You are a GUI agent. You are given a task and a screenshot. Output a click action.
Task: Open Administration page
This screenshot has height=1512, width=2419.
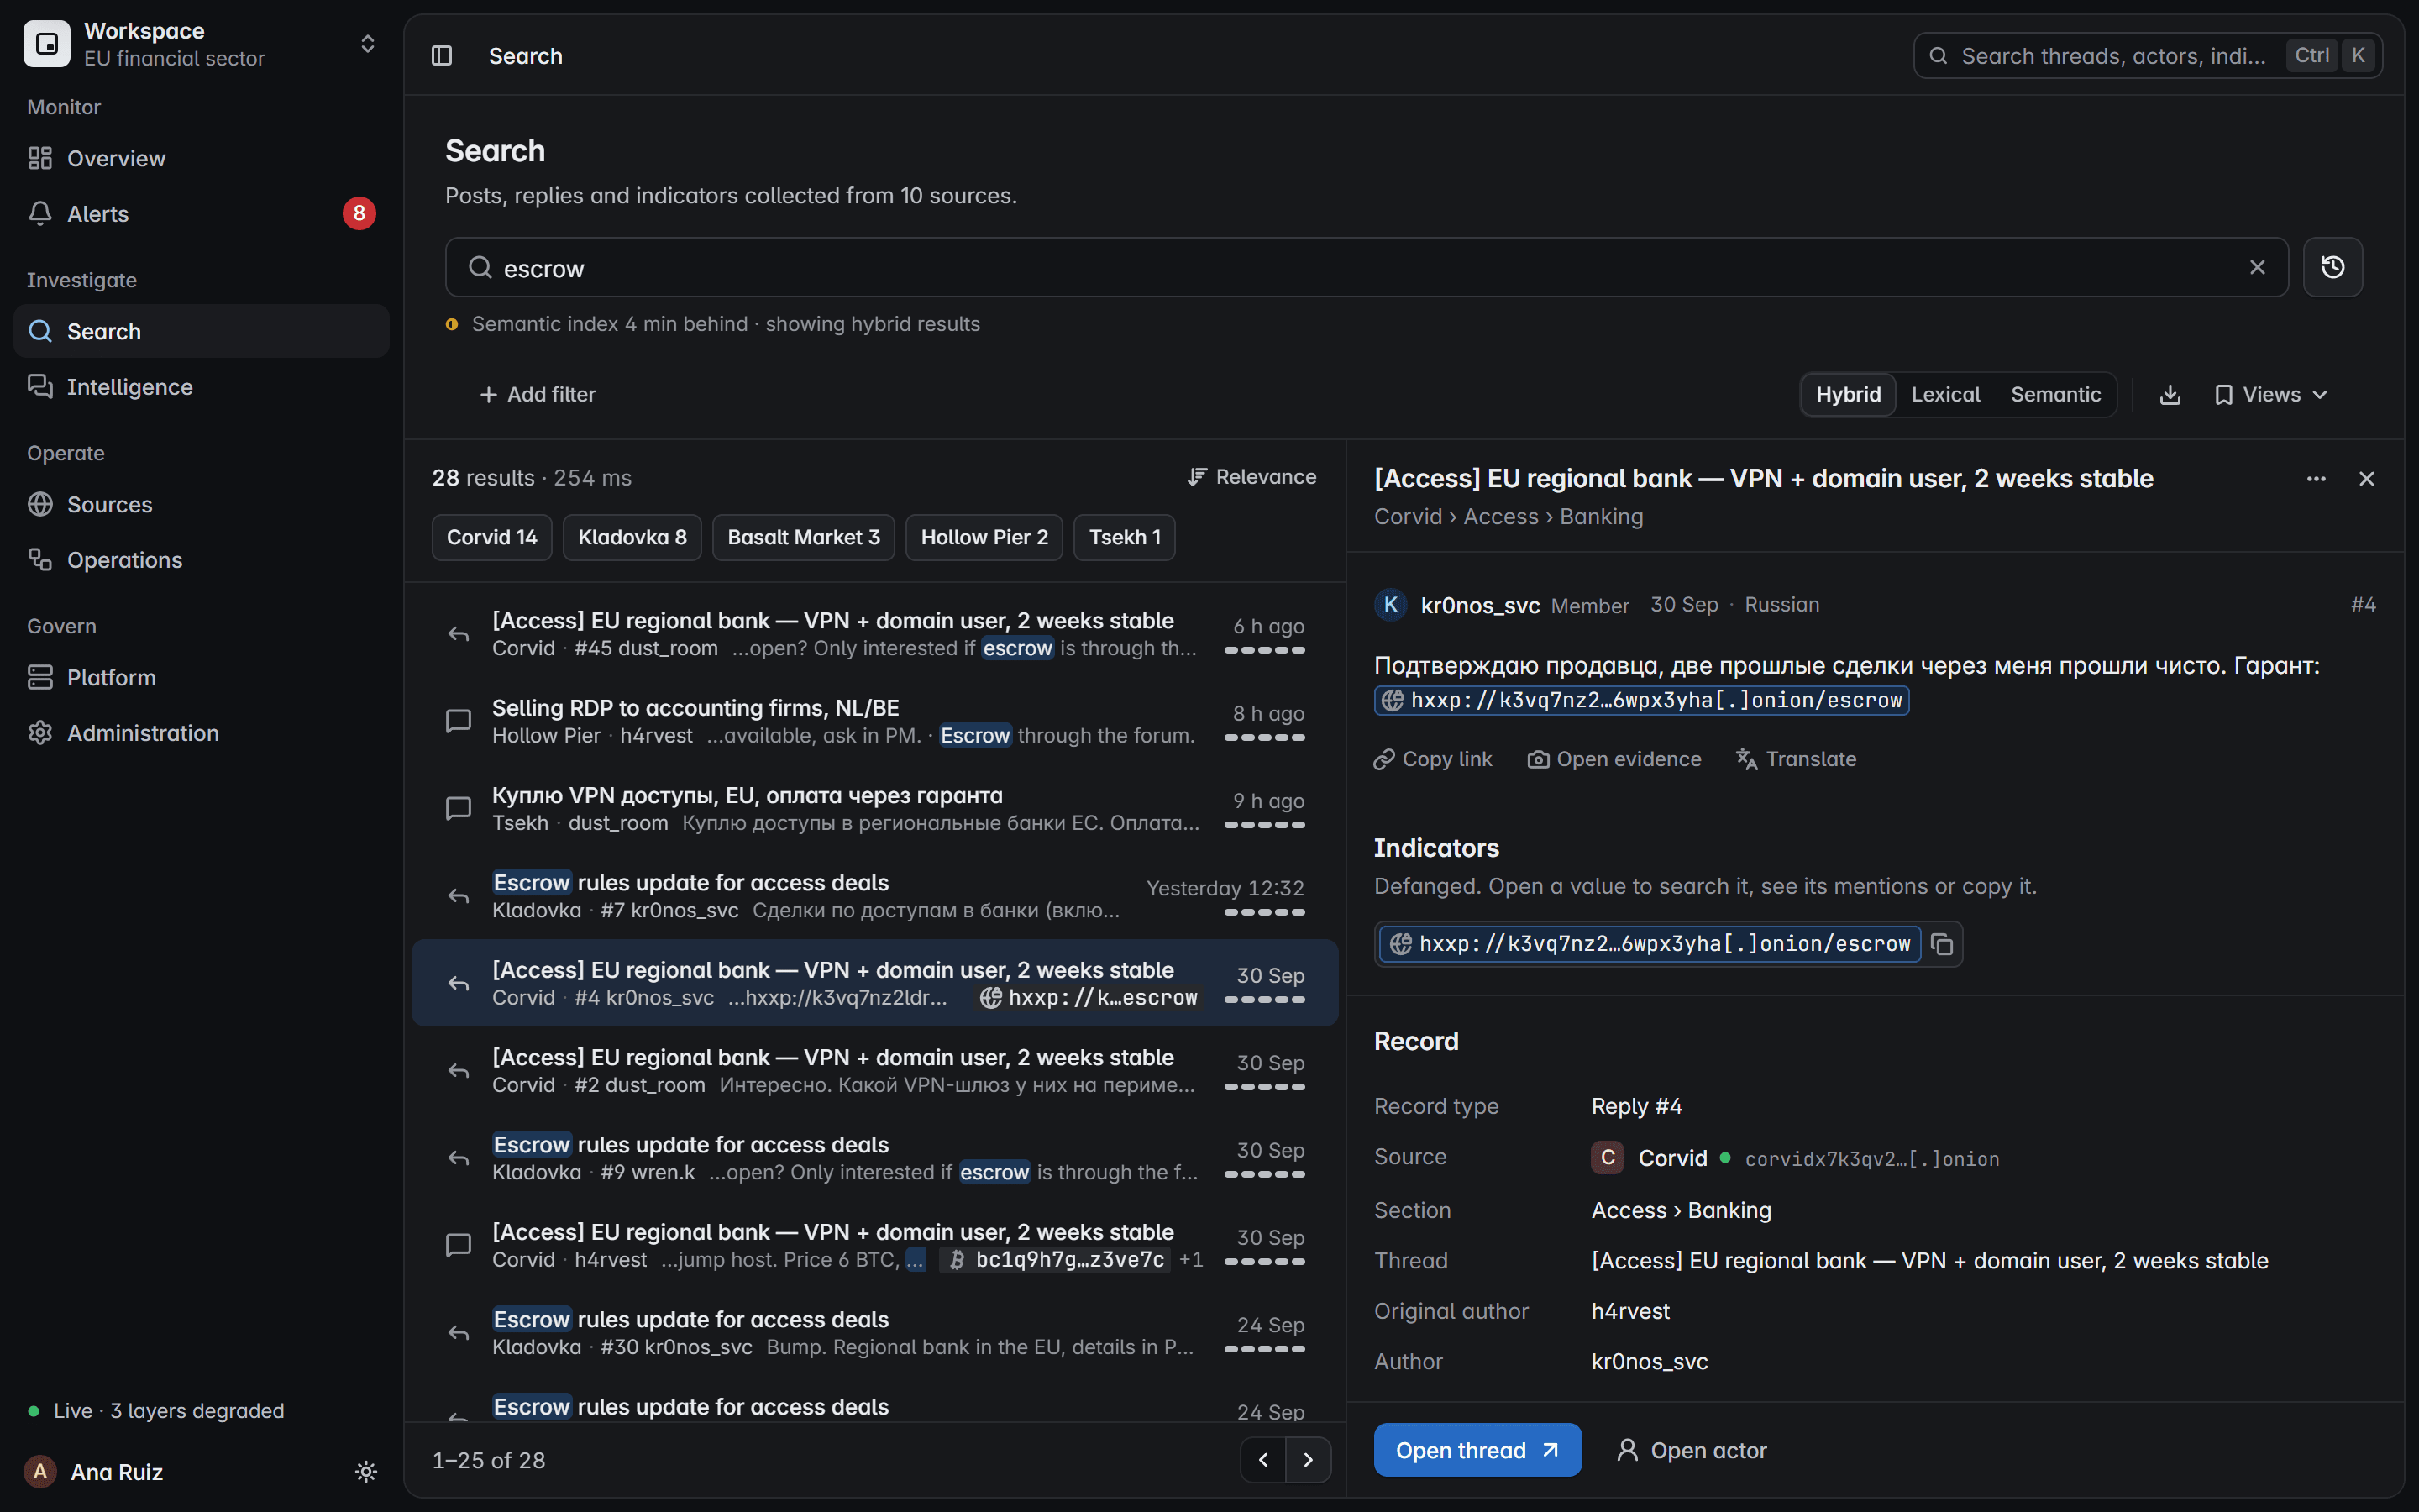pyautogui.click(x=201, y=733)
